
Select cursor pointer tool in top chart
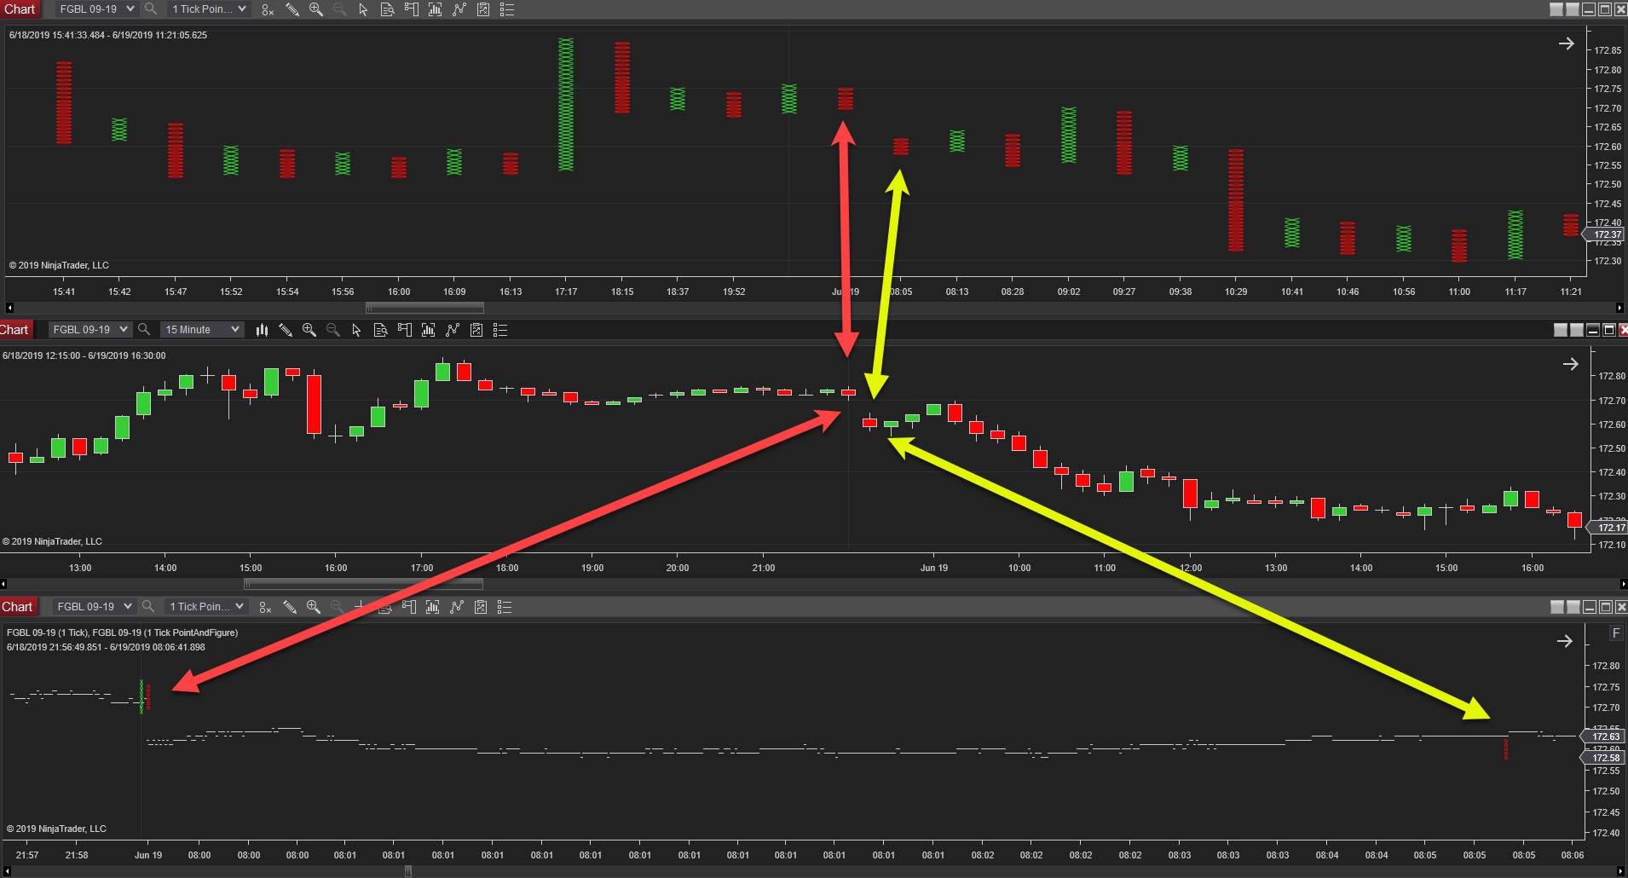363,9
